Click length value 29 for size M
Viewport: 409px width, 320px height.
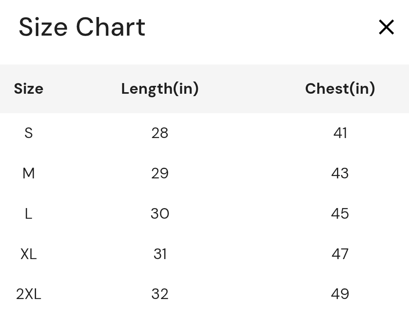click(x=160, y=173)
